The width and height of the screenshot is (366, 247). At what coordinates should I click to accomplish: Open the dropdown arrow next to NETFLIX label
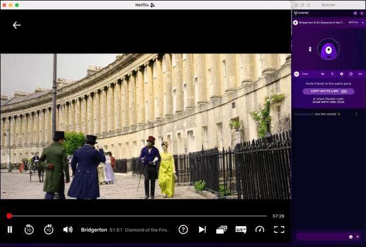pos(362,23)
